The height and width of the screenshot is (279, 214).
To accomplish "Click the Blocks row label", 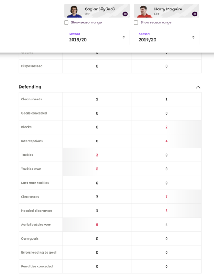I will pyautogui.click(x=26, y=127).
